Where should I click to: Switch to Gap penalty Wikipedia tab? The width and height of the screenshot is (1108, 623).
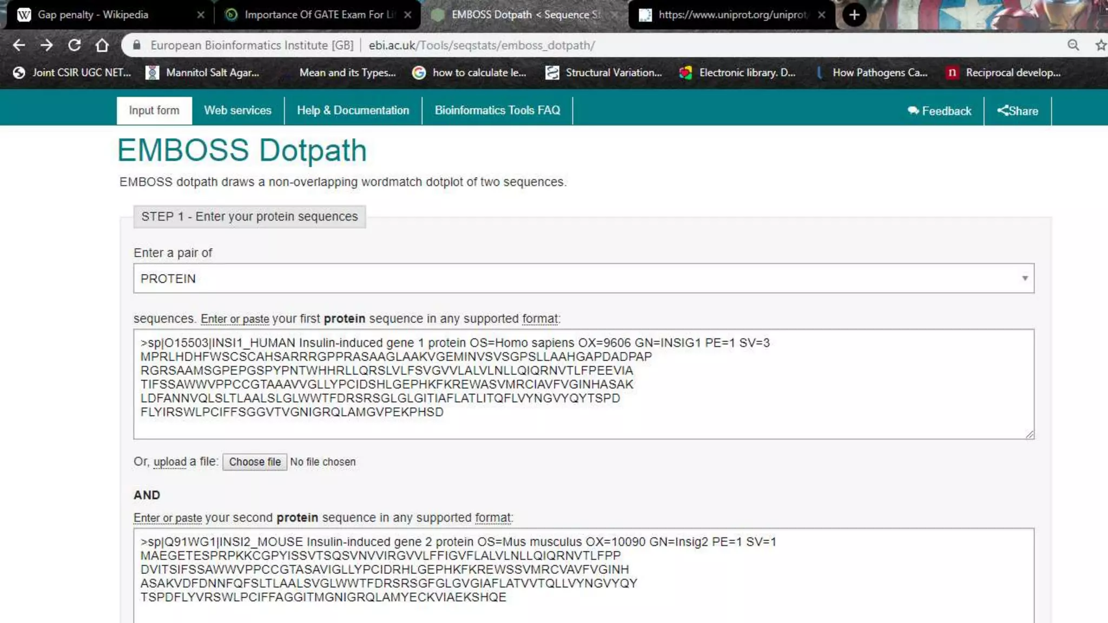(93, 15)
